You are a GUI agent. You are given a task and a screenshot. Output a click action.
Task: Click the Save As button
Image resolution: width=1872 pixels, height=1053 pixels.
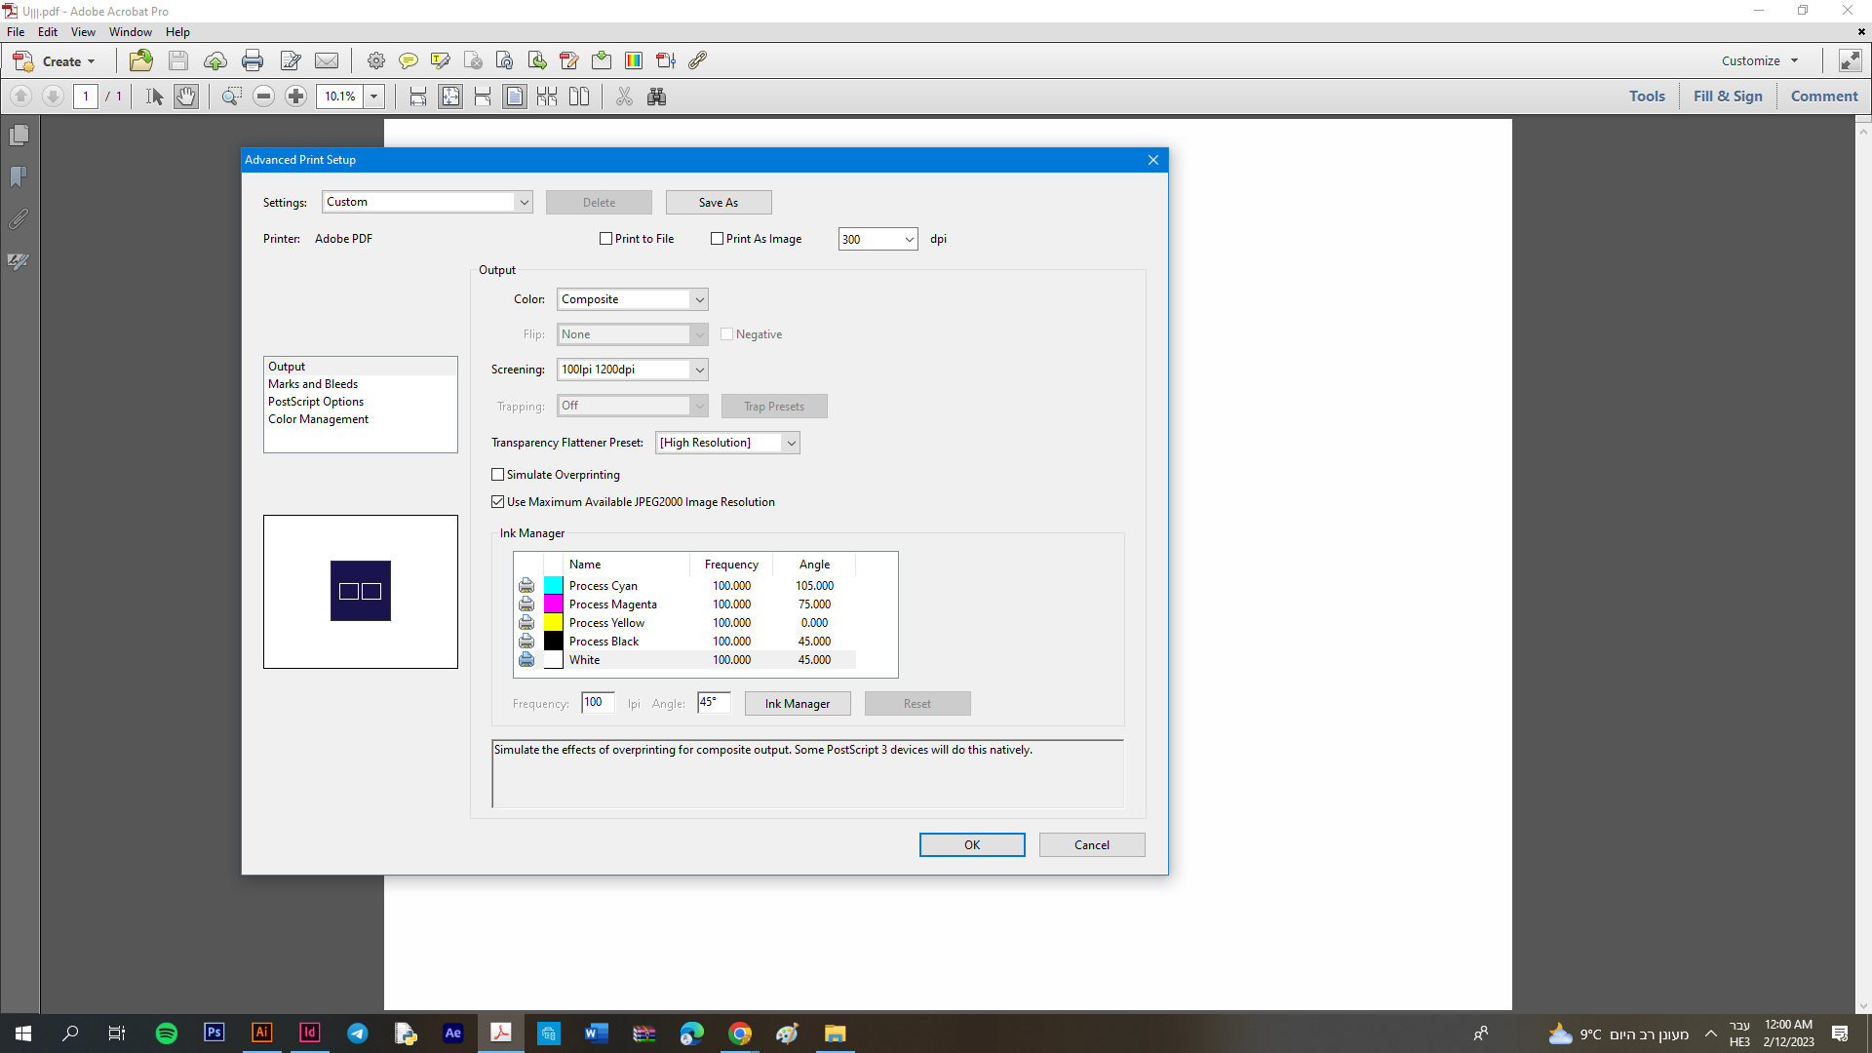pos(718,203)
